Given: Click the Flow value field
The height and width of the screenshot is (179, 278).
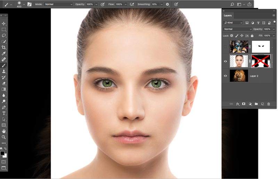Looking at the screenshot, I should pyautogui.click(x=119, y=4).
